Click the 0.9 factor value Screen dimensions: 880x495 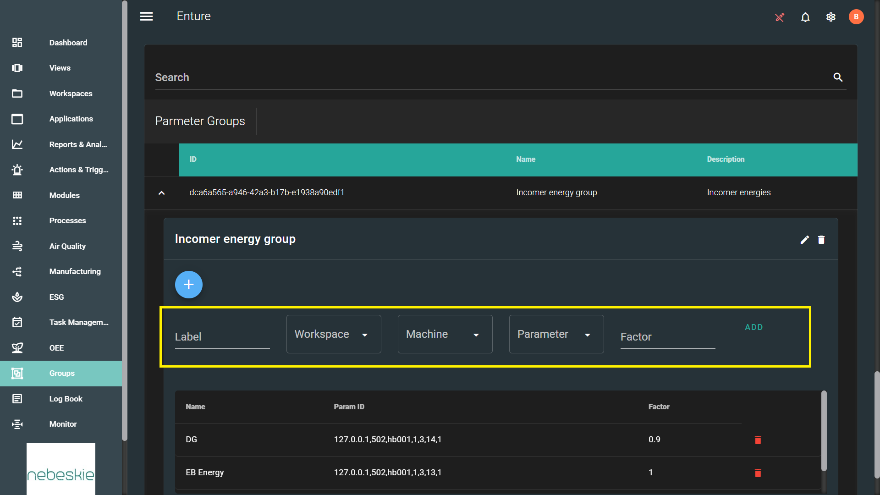[654, 440]
